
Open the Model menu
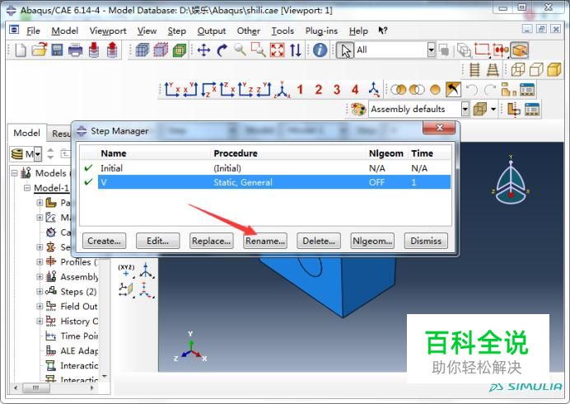coord(65,31)
